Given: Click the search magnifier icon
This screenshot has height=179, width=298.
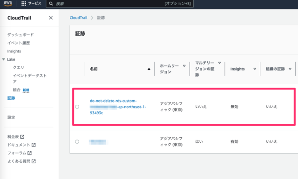Looking at the screenshot, I should coord(51,4).
